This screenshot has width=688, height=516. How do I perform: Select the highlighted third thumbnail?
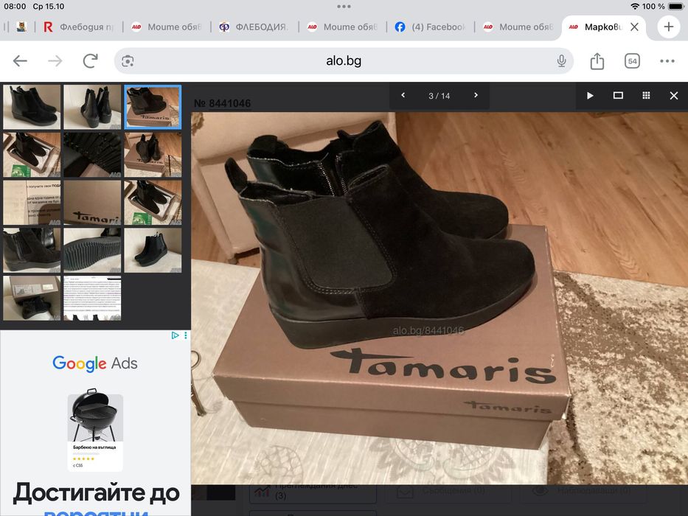pos(153,107)
